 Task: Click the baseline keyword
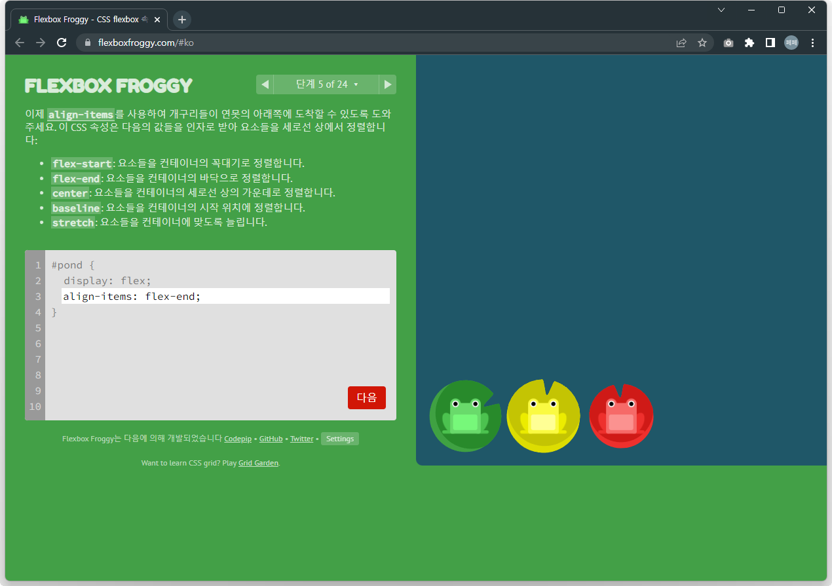pyautogui.click(x=76, y=208)
